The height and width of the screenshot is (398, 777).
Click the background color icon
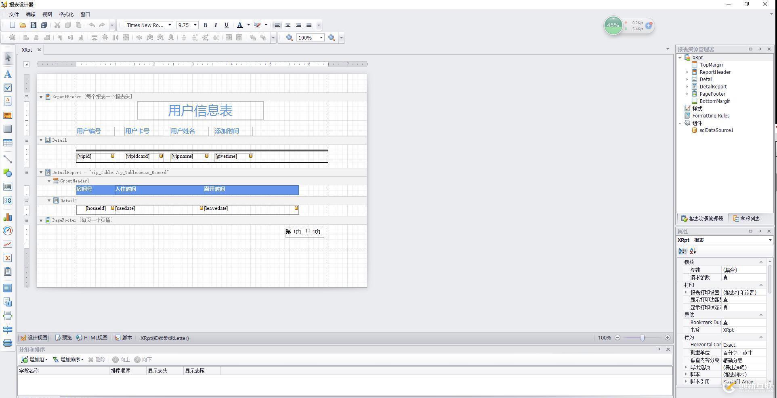(x=257, y=25)
